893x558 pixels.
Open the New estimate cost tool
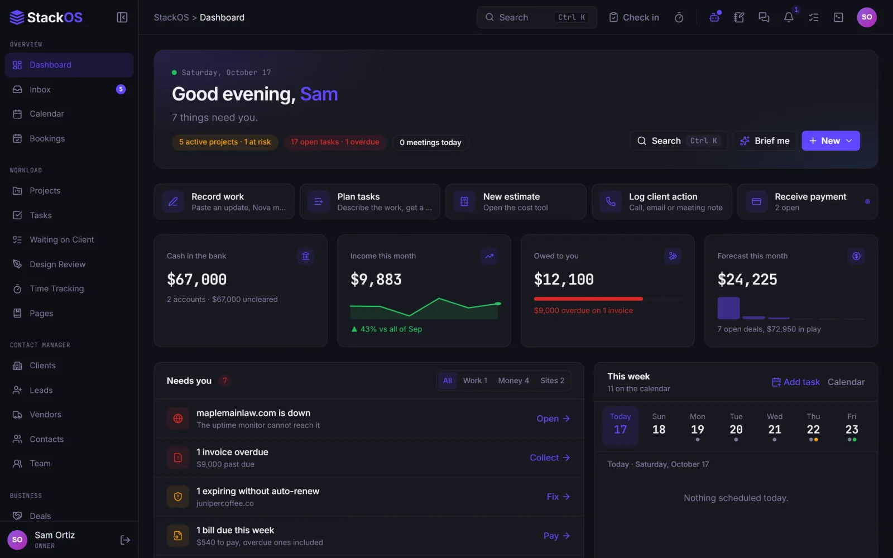click(516, 201)
